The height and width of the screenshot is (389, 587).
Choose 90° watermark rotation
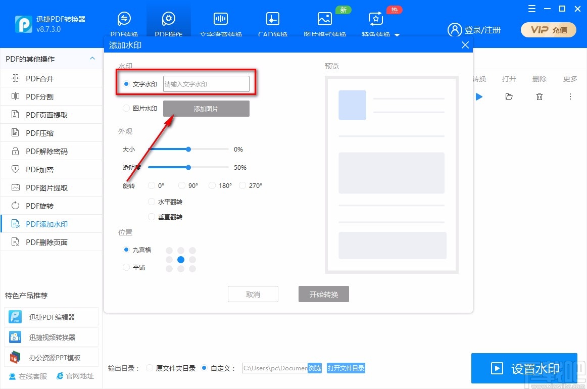click(181, 185)
